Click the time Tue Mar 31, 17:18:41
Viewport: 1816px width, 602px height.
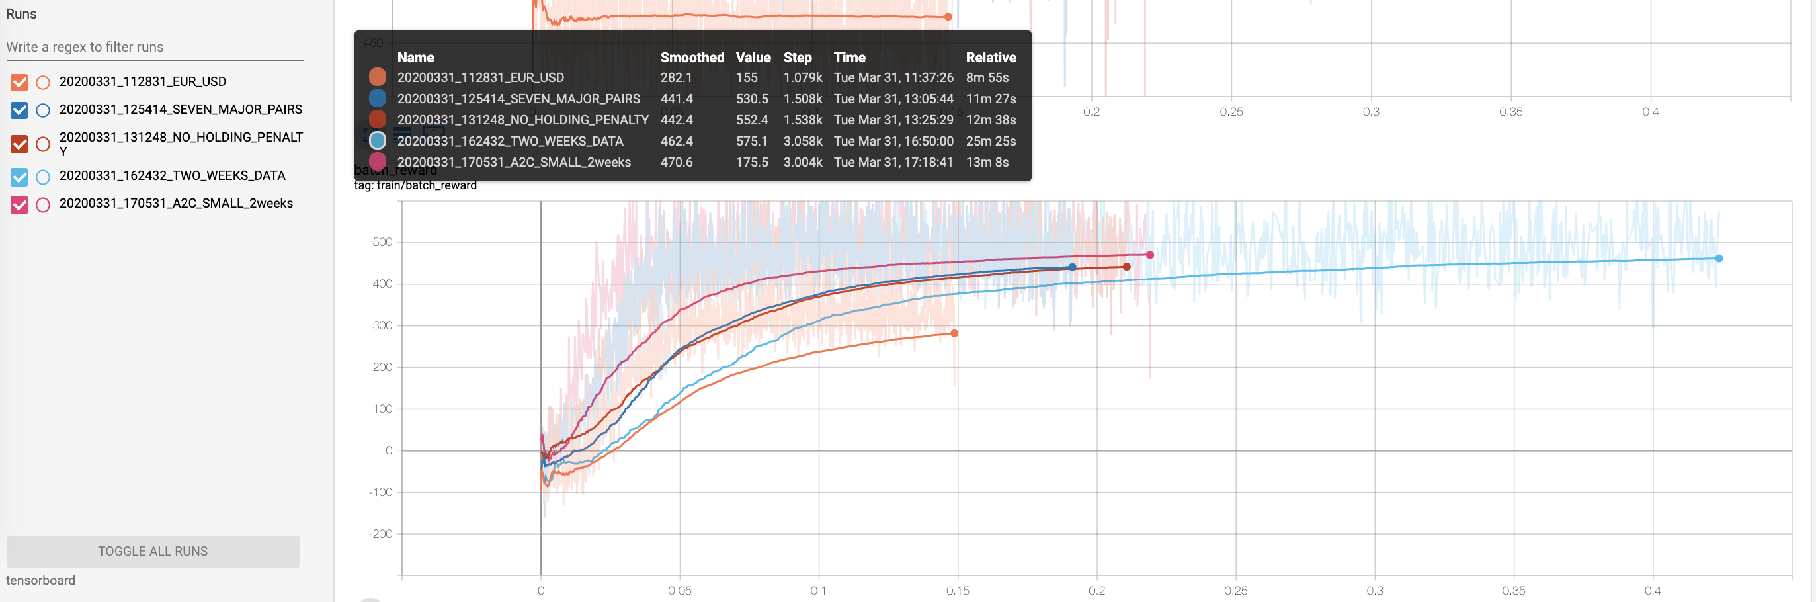click(x=893, y=162)
